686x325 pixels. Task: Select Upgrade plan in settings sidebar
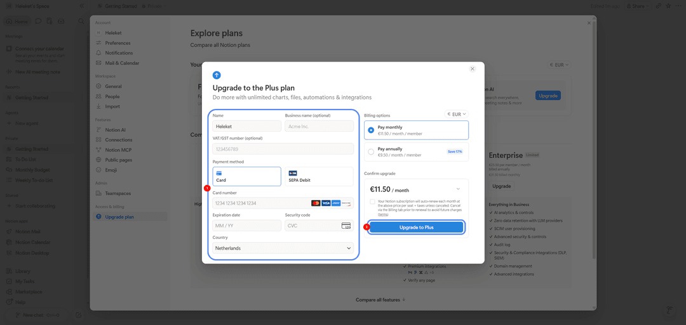click(x=130, y=217)
